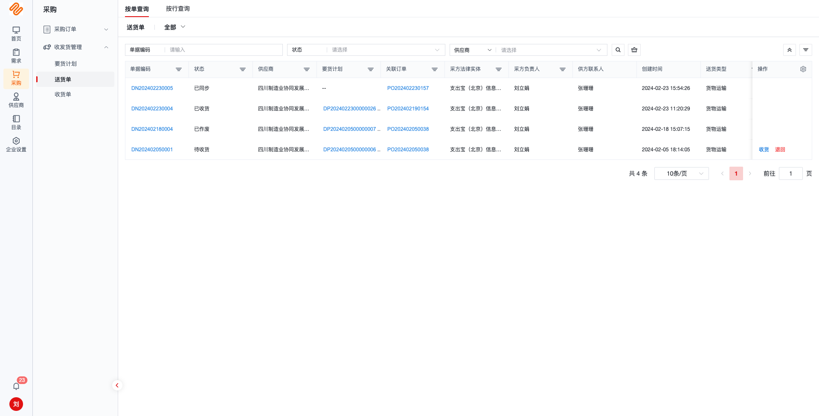Viewport: 819px width, 416px height.
Task: Open the advanced filter icon button
Action: coord(806,50)
